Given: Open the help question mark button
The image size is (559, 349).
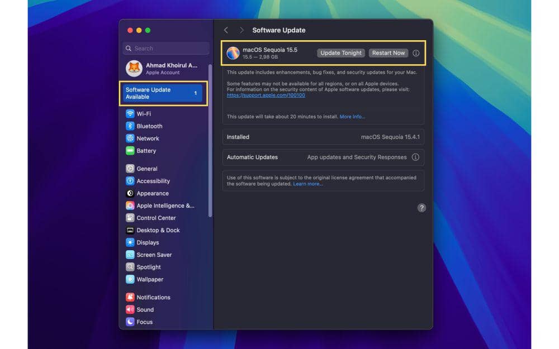Looking at the screenshot, I should click(421, 208).
